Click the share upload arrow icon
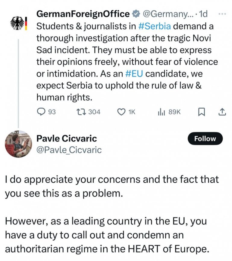Screen dimensions: 232x261 click(x=221, y=112)
